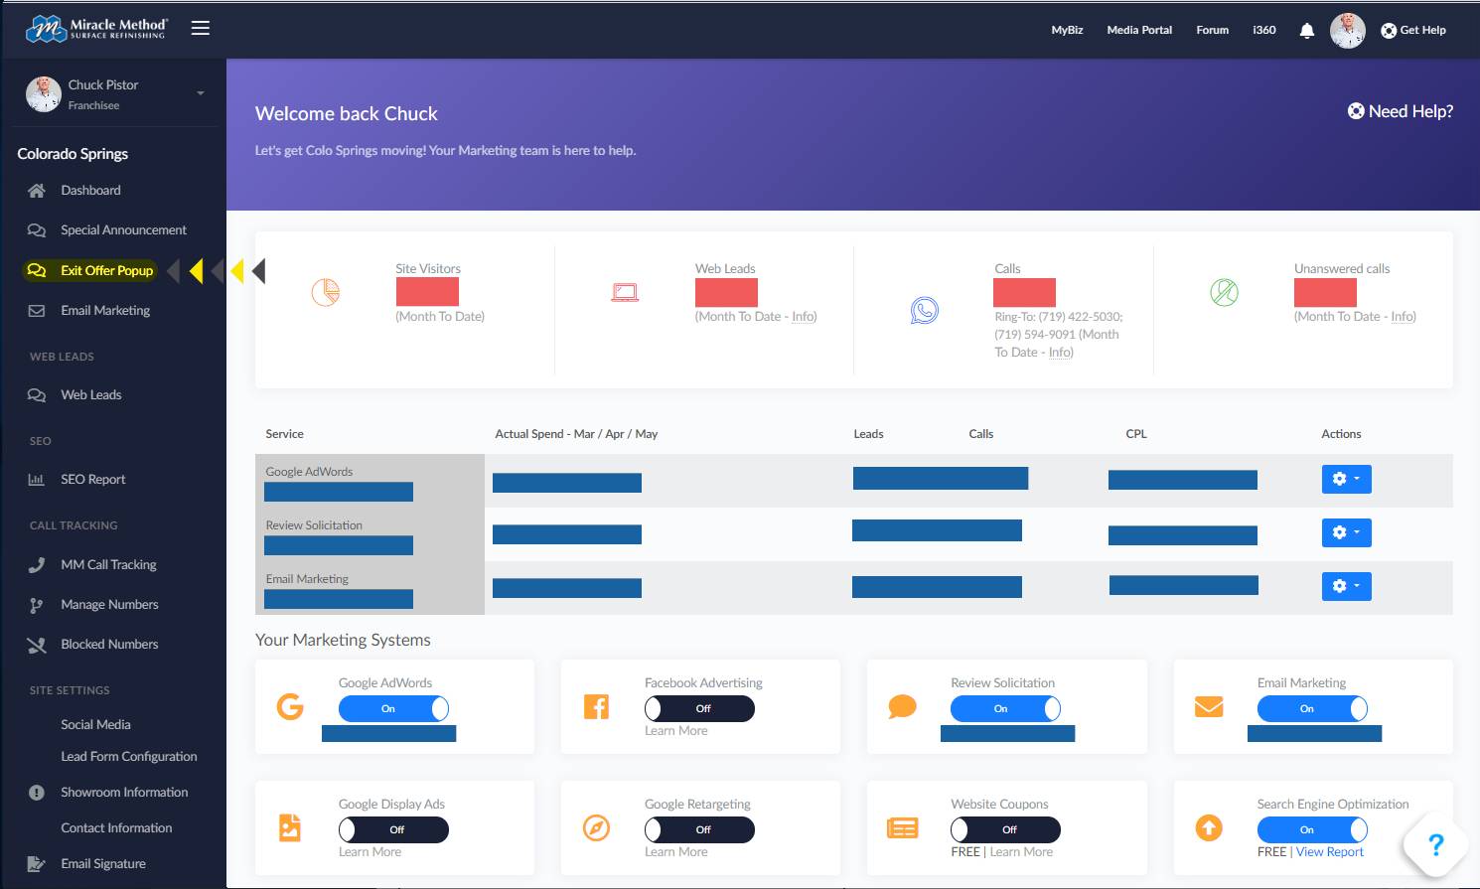The width and height of the screenshot is (1480, 889).
Task: Open the MyBiz menu item
Action: [x=1067, y=31]
